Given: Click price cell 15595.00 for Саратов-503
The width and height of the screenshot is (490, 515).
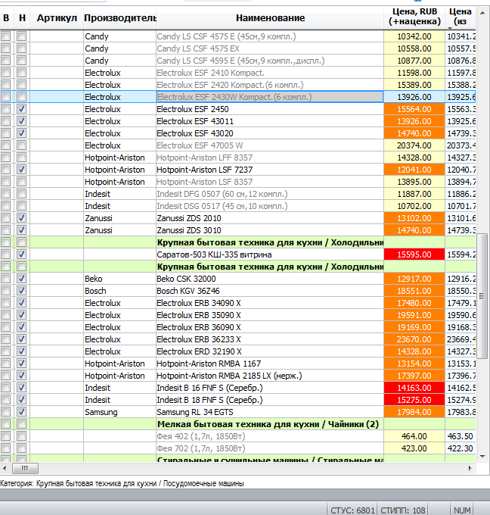Looking at the screenshot, I should (414, 254).
